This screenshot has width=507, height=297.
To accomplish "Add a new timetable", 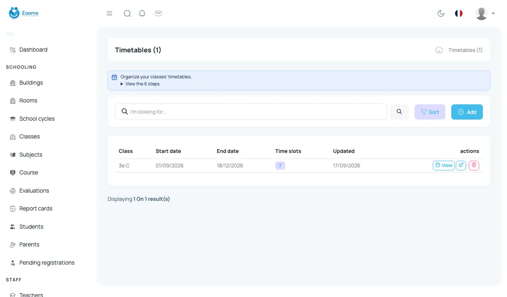I will (467, 112).
